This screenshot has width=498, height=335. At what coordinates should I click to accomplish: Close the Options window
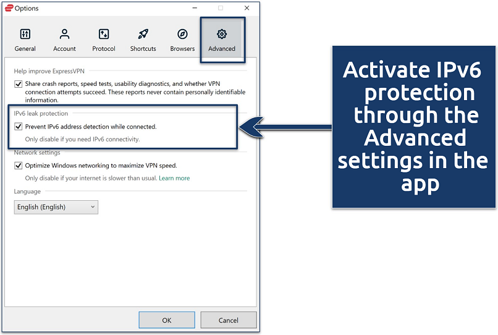(247, 8)
